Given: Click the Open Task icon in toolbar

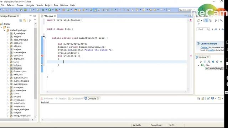Looking at the screenshot, I should coord(79,10).
